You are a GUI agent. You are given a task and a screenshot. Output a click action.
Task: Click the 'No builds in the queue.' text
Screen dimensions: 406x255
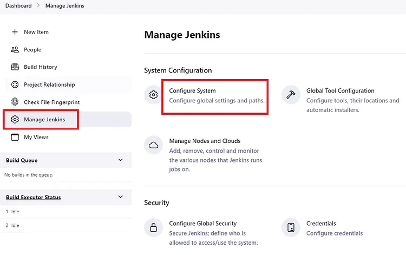(29, 175)
